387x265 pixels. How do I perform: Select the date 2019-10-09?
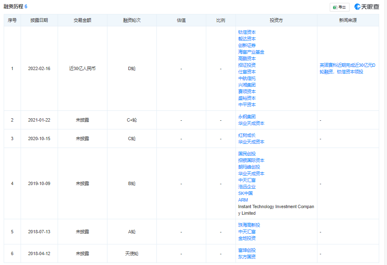[x=39, y=183]
